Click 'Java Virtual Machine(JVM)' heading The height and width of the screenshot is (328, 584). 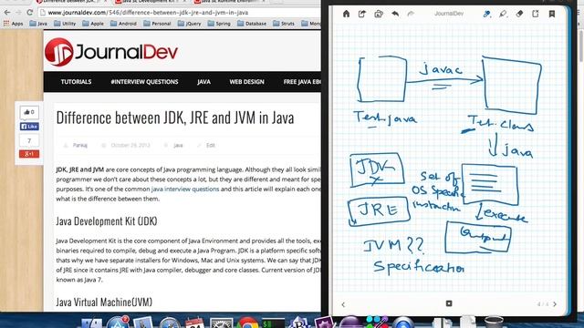click(x=104, y=302)
